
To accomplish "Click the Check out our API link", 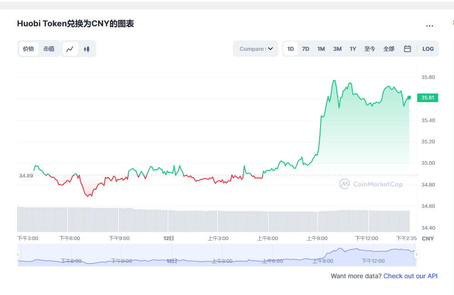I will 410,276.
